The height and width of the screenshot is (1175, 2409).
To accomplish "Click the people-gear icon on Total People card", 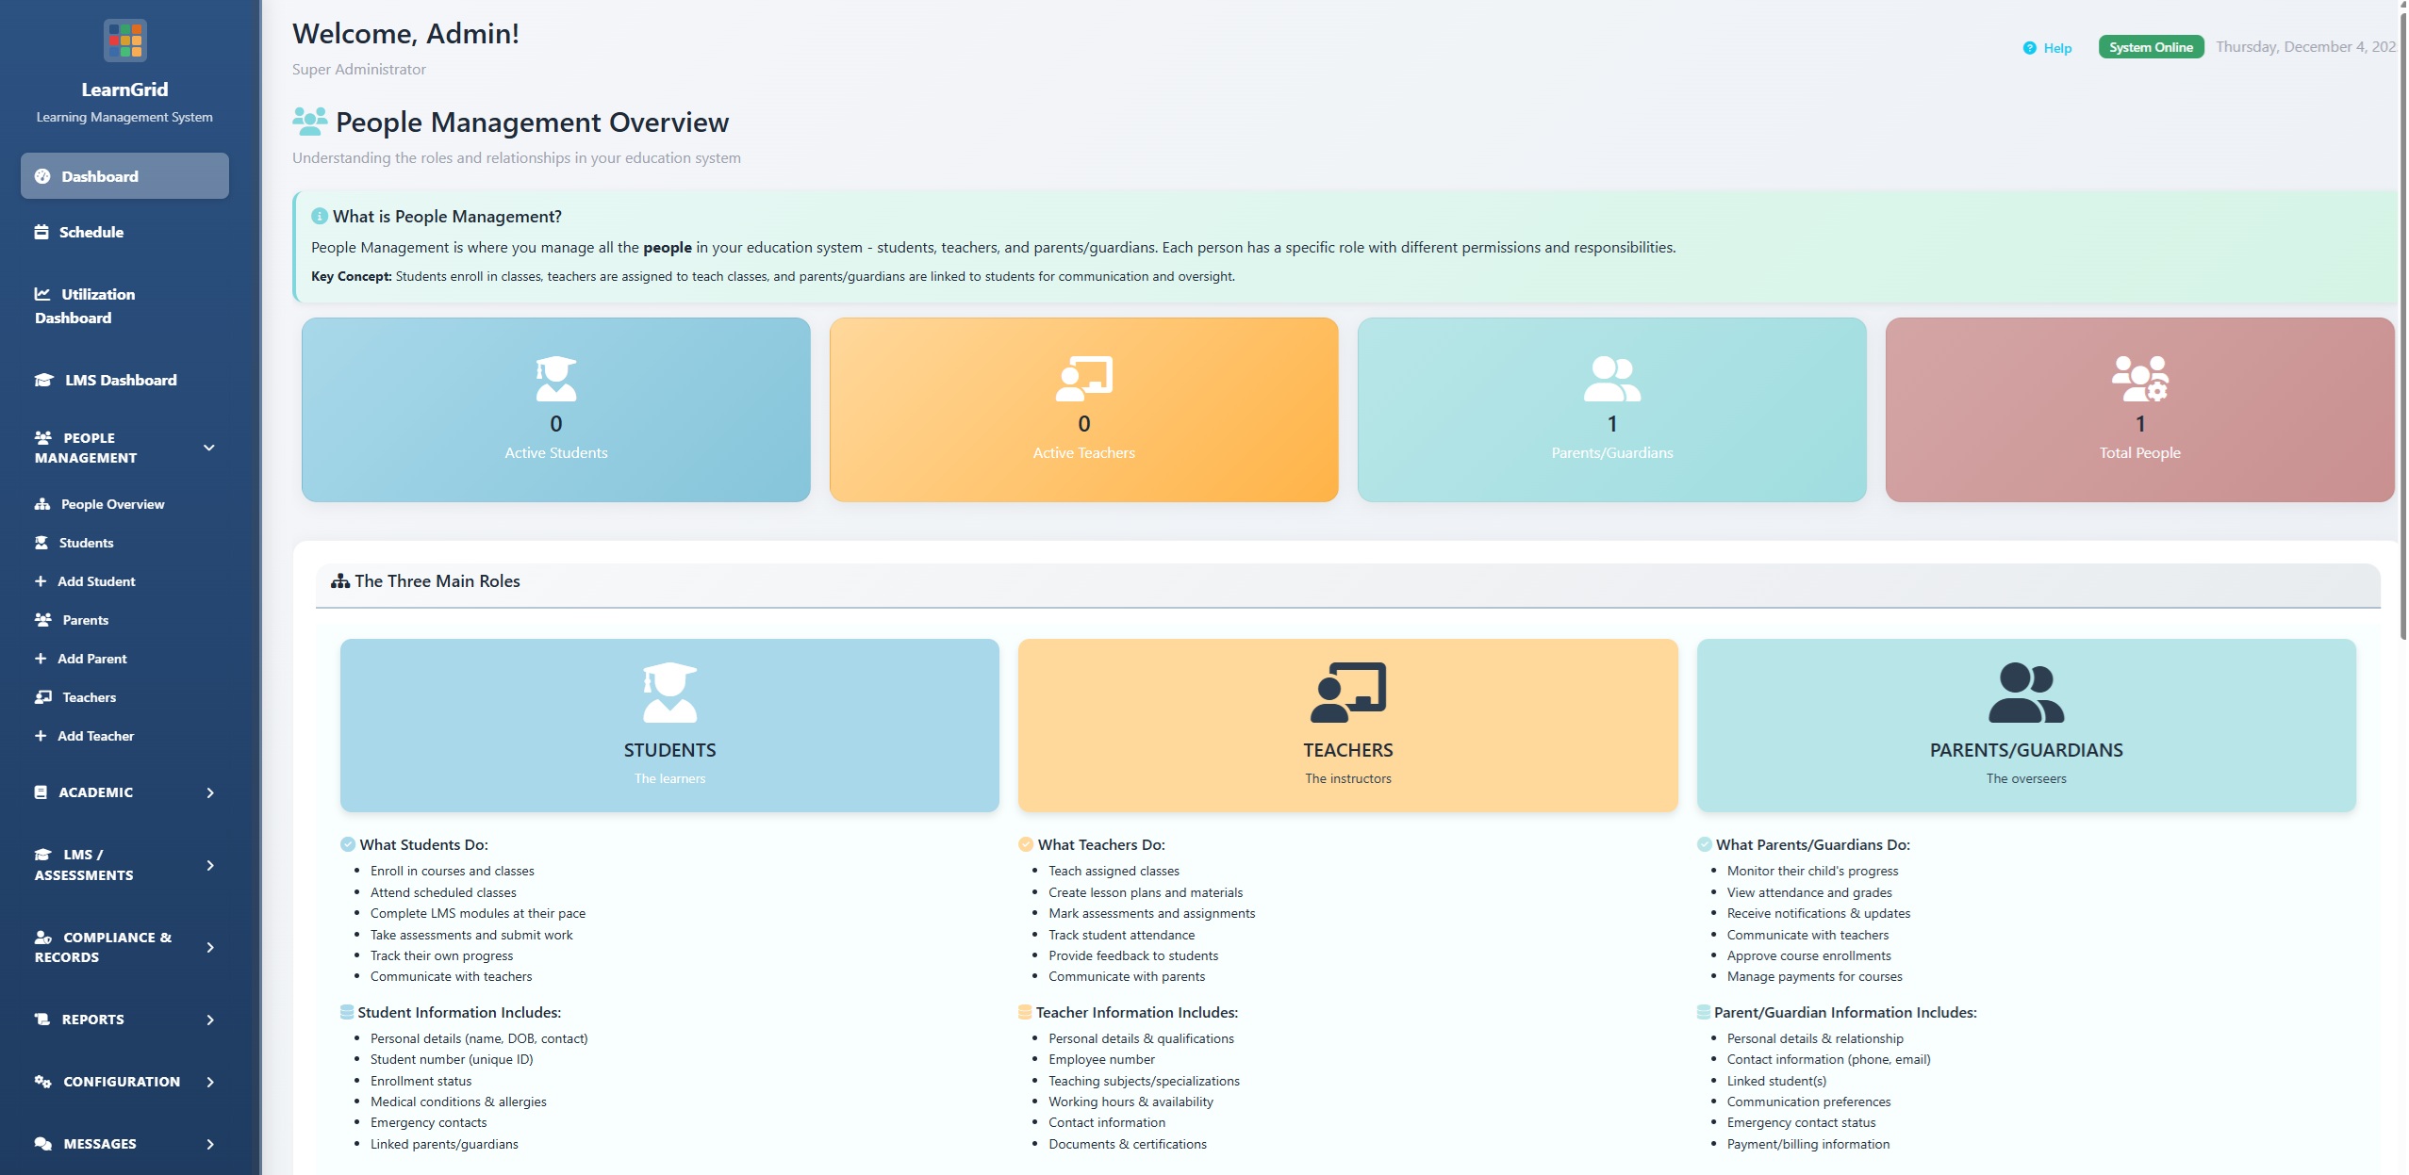I will click(x=2139, y=379).
